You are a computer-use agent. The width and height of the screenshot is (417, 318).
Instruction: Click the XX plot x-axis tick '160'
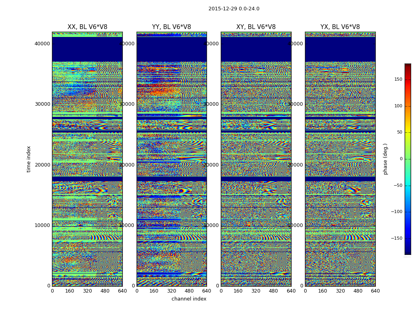[x=69, y=291]
